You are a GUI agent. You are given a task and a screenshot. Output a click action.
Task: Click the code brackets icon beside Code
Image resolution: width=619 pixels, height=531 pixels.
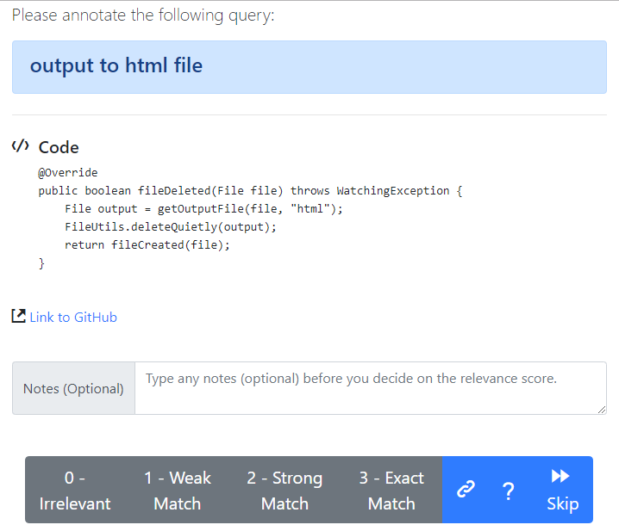pos(21,146)
